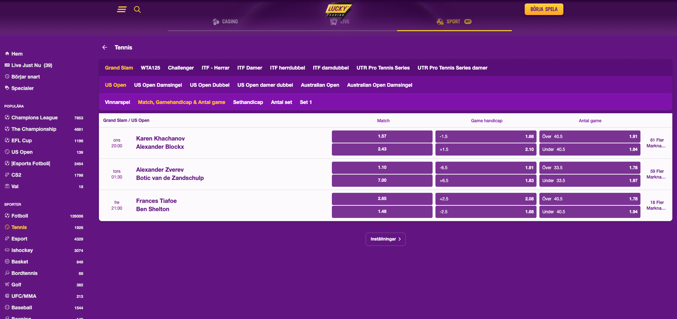The width and height of the screenshot is (677, 319).
Task: Click the house icon next to Hem
Action: [7, 54]
